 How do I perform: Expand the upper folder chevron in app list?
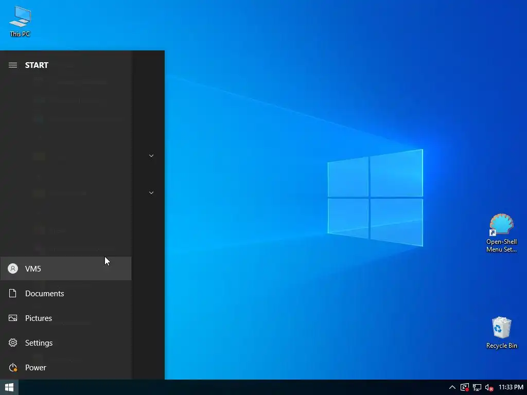[x=151, y=156]
